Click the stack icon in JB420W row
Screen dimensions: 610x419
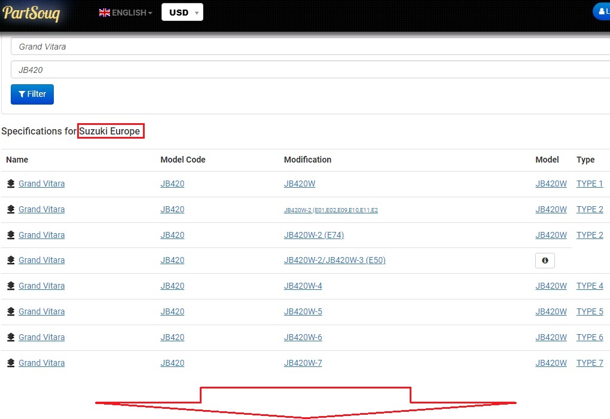11,183
